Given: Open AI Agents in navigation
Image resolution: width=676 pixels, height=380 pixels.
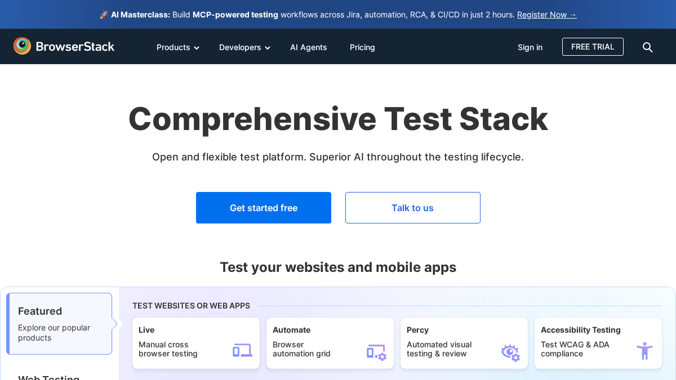Looking at the screenshot, I should pyautogui.click(x=309, y=47).
